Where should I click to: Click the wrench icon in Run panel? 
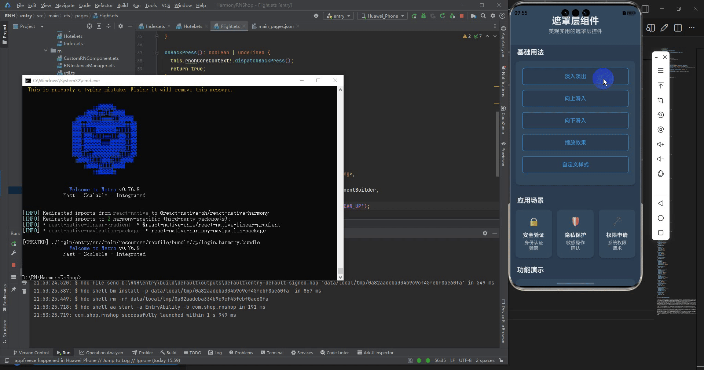(x=14, y=253)
